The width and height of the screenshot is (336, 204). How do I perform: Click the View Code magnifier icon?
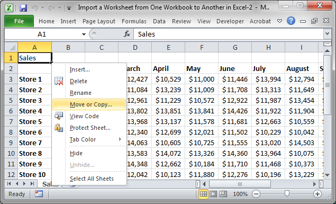click(59, 116)
